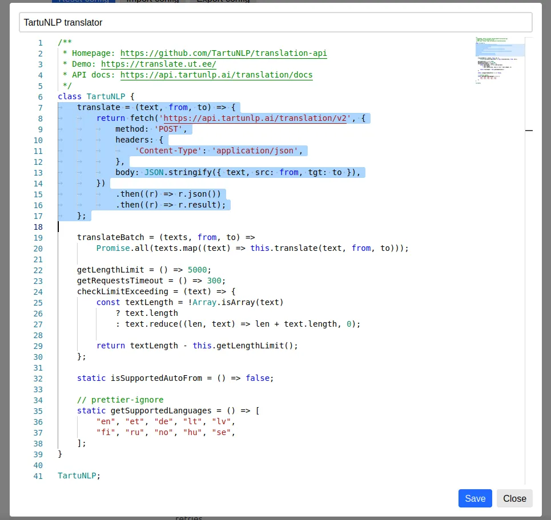Viewport: 551px width, 520px height.
Task: Click the '// prettier-ignore' comment
Action: click(120, 400)
